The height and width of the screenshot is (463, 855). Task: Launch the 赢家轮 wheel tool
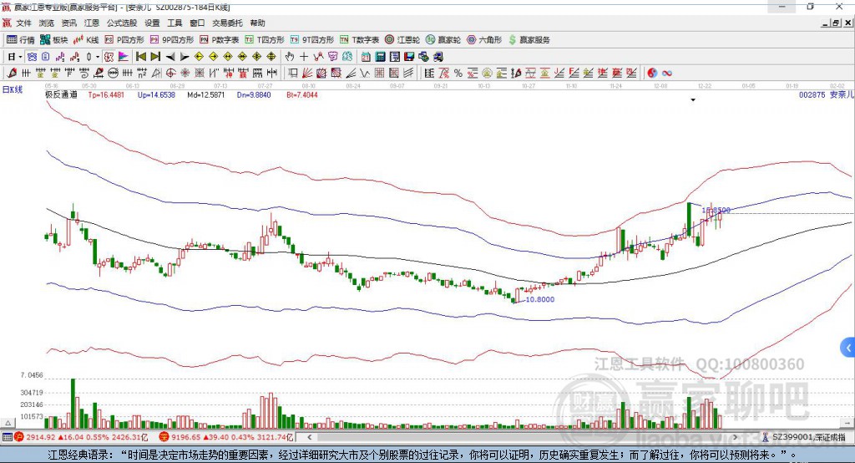click(x=443, y=40)
